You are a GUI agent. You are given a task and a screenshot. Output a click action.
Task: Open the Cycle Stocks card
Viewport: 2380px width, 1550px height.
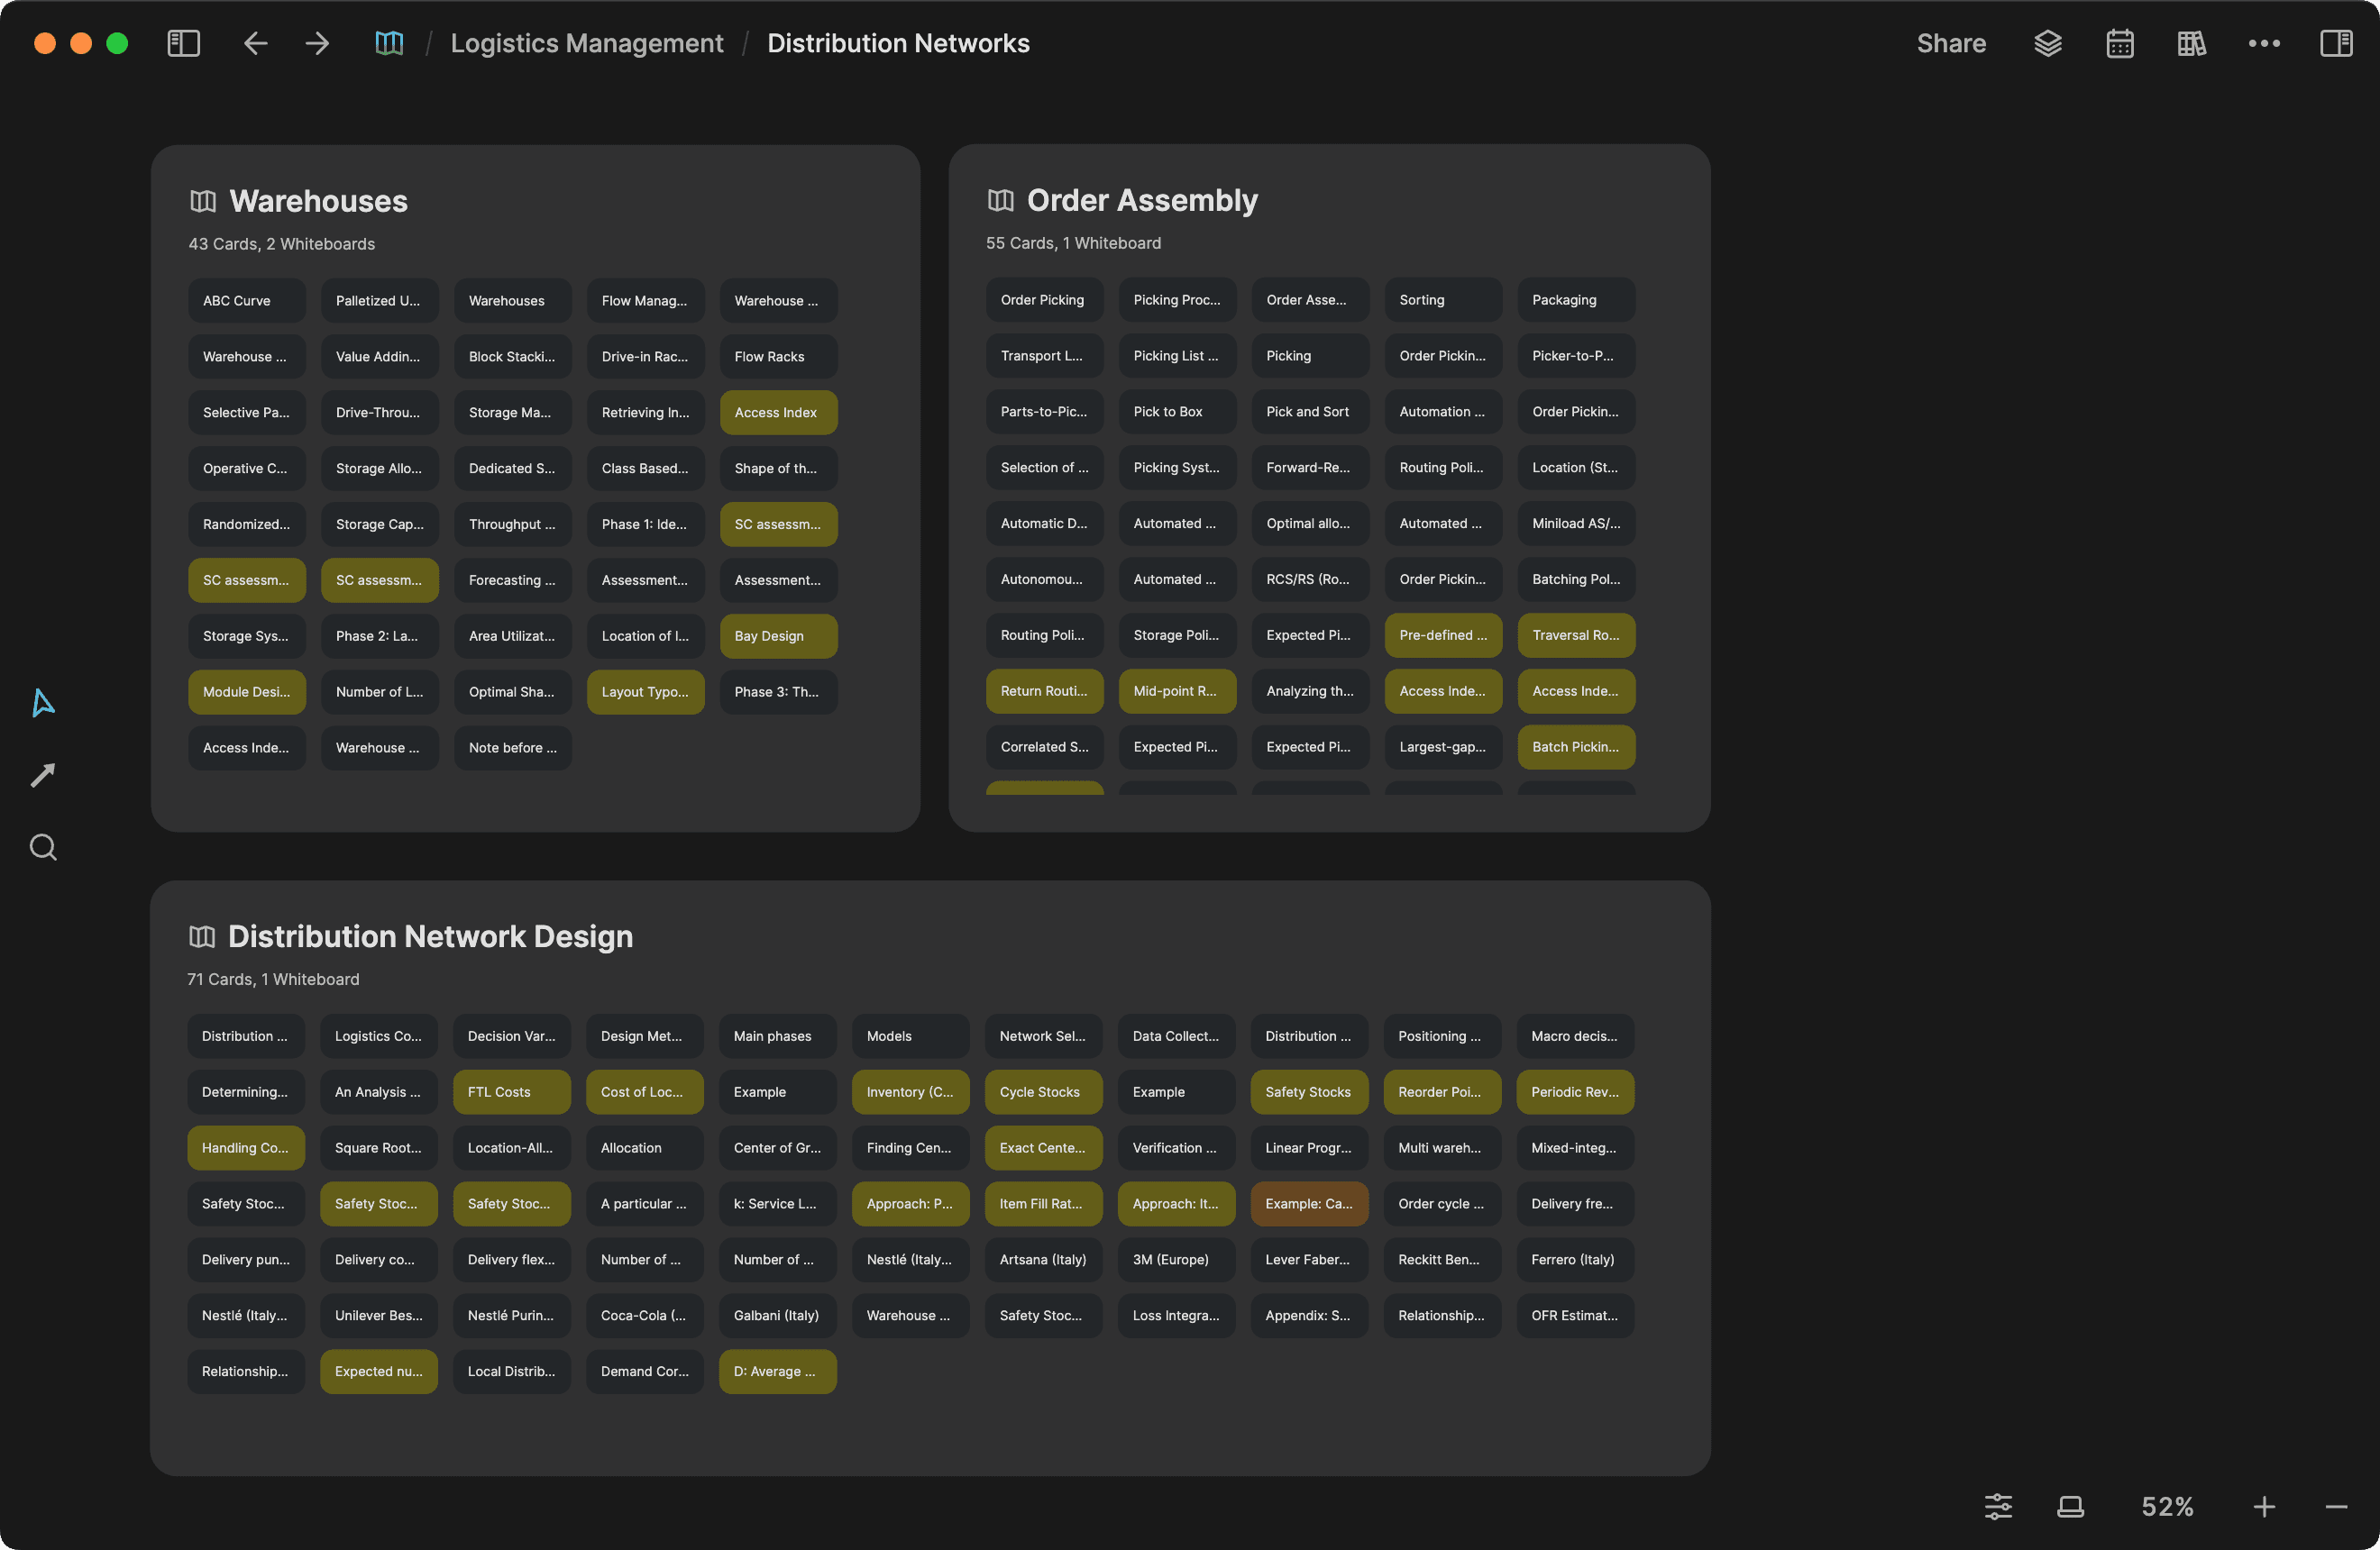pyautogui.click(x=1043, y=1092)
